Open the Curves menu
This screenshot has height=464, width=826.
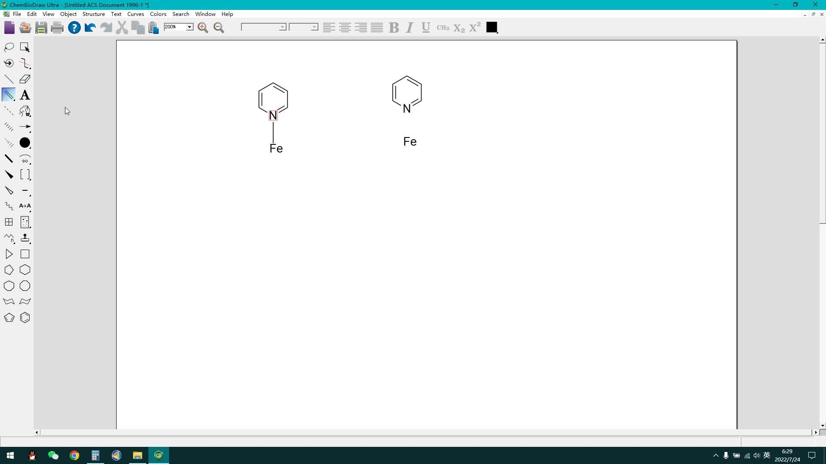point(135,14)
